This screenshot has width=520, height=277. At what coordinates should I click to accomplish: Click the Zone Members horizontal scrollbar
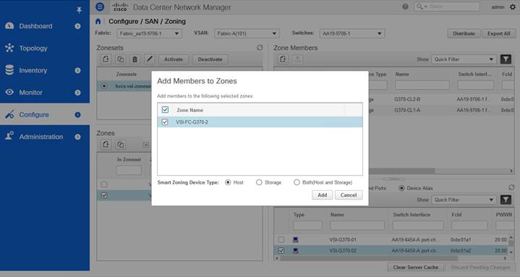click(402, 171)
